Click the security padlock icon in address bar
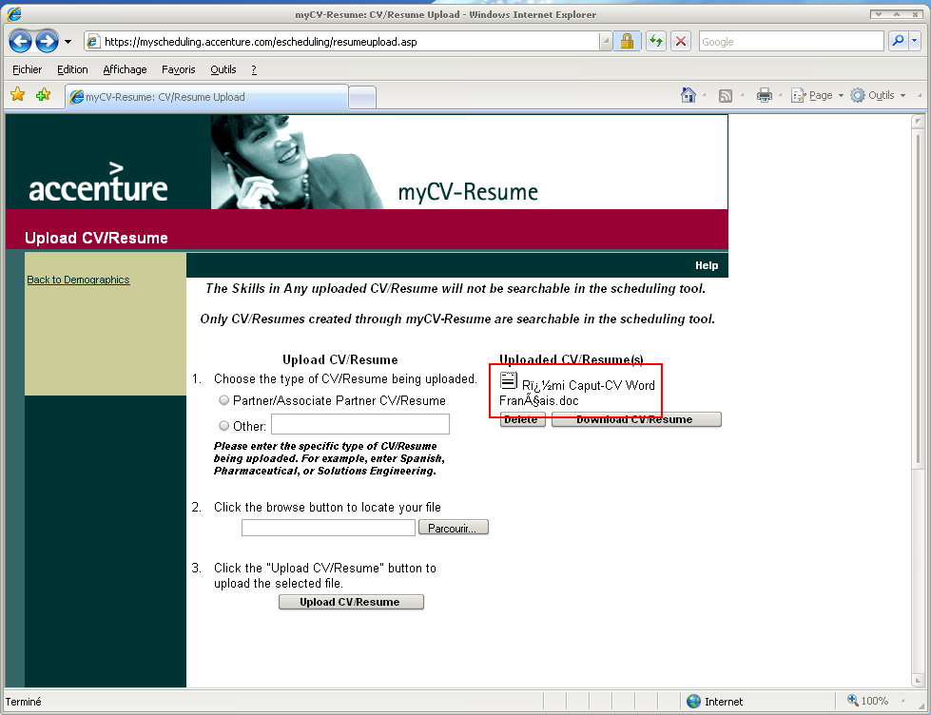Image resolution: width=931 pixels, height=715 pixels. 627,42
